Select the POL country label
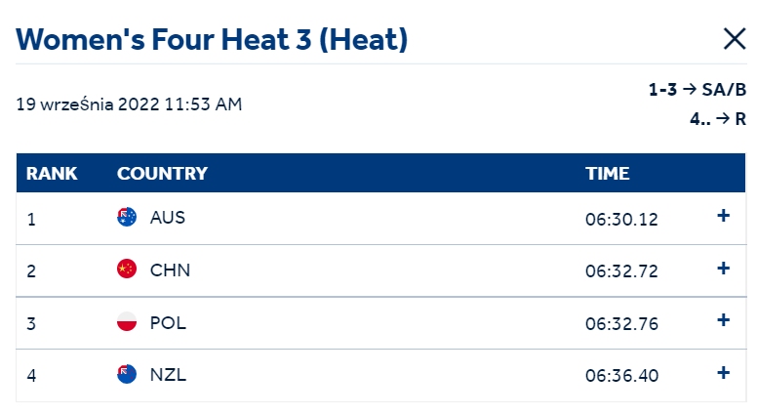Screen dimensions: 757x415 click(168, 323)
